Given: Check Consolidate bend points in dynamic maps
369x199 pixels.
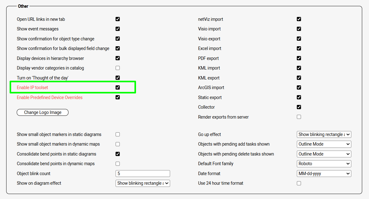Looking at the screenshot, I should click(x=118, y=164).
